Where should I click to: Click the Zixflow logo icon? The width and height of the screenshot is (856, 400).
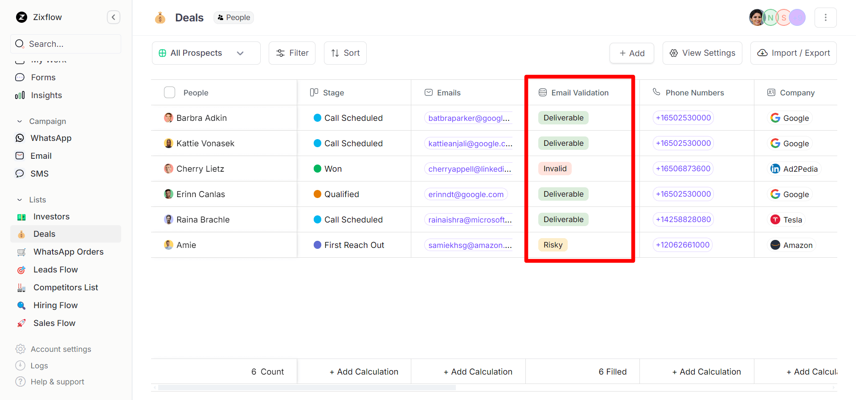pyautogui.click(x=21, y=17)
